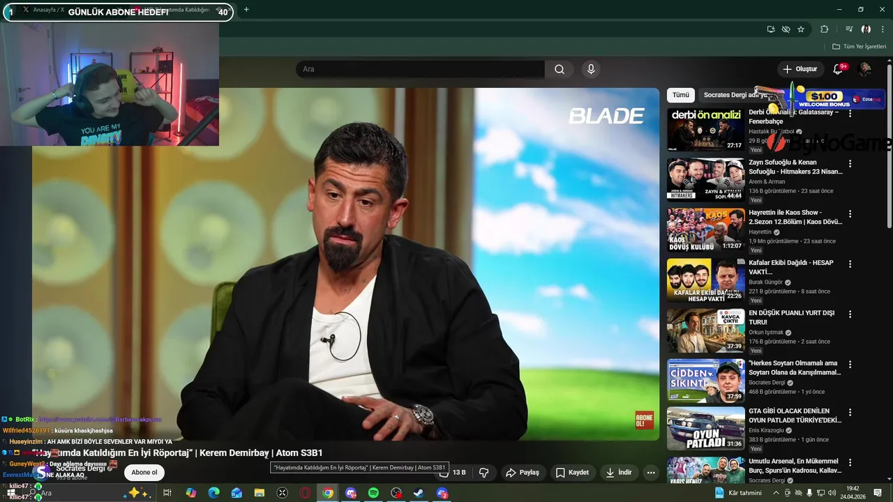Open File Explorer from taskbar
893x502 pixels.
pos(260,493)
